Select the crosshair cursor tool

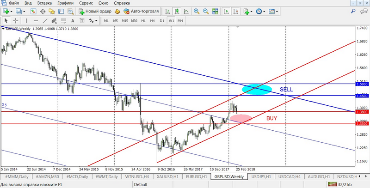[x=15, y=20]
